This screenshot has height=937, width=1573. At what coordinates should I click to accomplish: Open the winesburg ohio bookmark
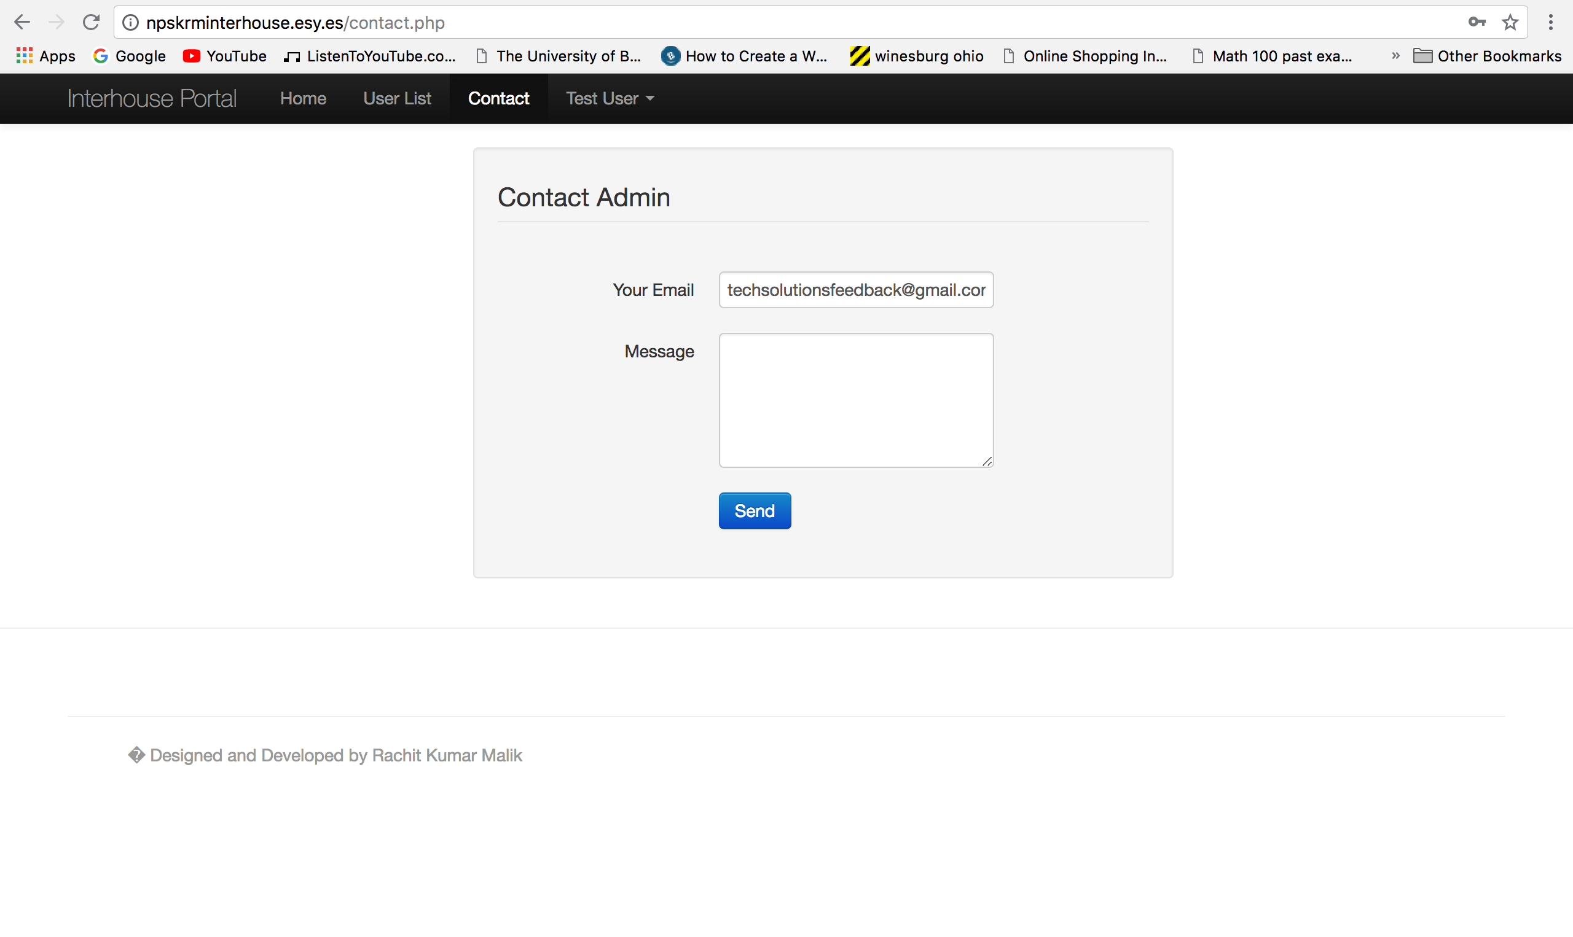916,56
